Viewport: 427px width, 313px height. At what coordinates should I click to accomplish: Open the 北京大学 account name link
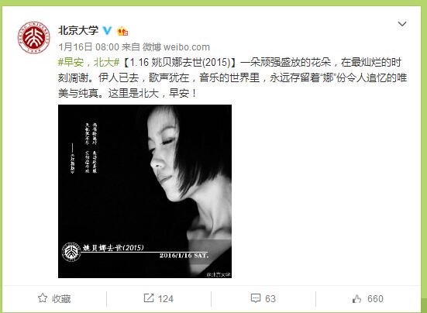coord(78,30)
